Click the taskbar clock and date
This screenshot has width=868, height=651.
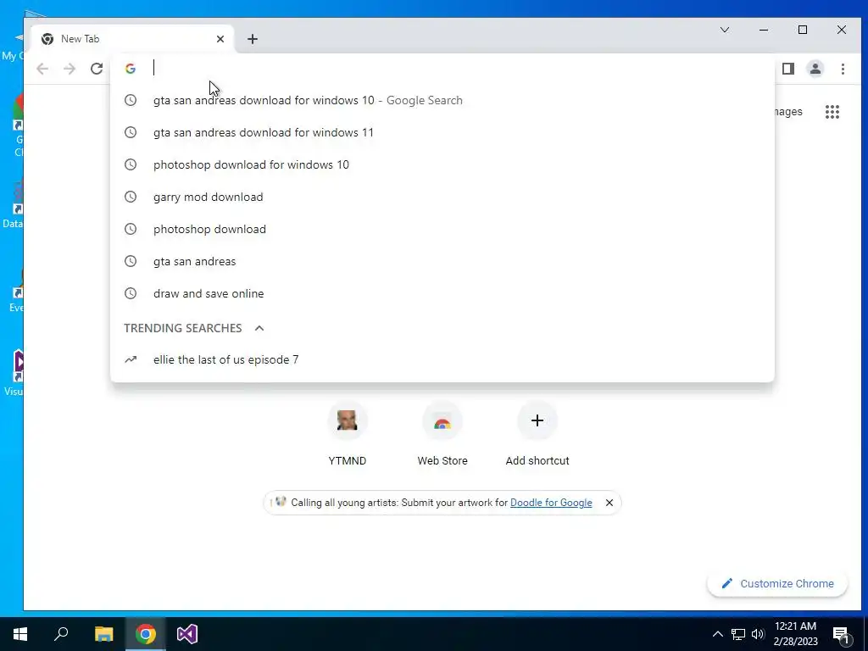(795, 634)
